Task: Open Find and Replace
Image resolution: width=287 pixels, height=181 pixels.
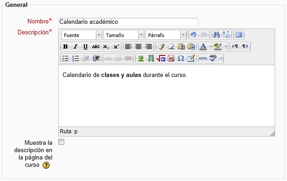Action: tap(226, 34)
